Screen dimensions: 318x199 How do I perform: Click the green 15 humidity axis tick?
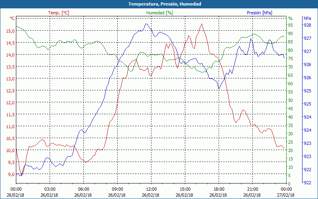click(x=291, y=159)
